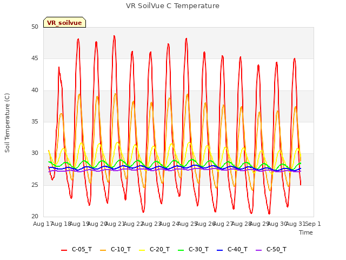Screen dimensions: 346x260
Task: Select the C-30_T legend label
Action: pyautogui.click(x=198, y=249)
